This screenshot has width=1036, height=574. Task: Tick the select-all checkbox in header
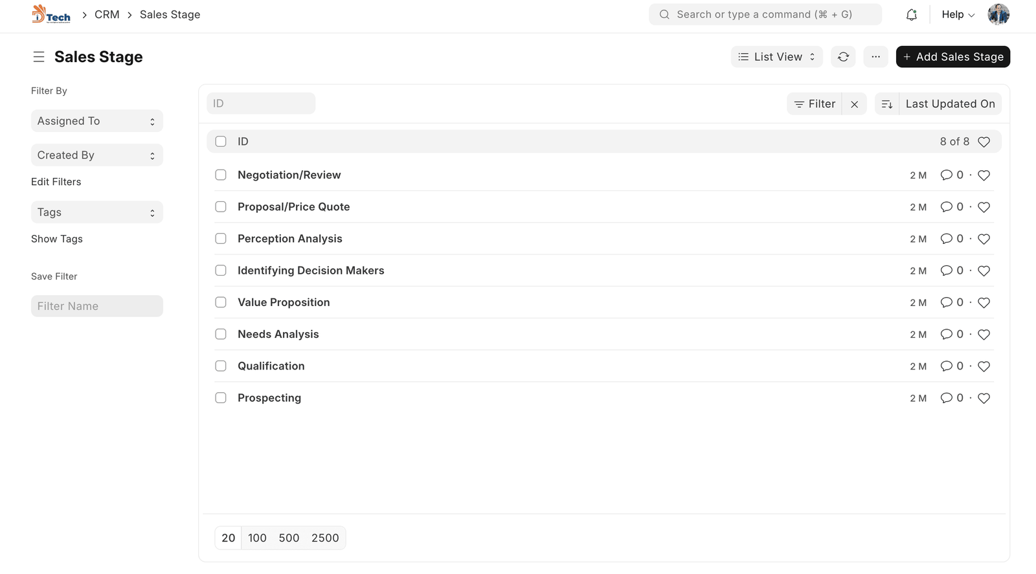click(x=221, y=142)
